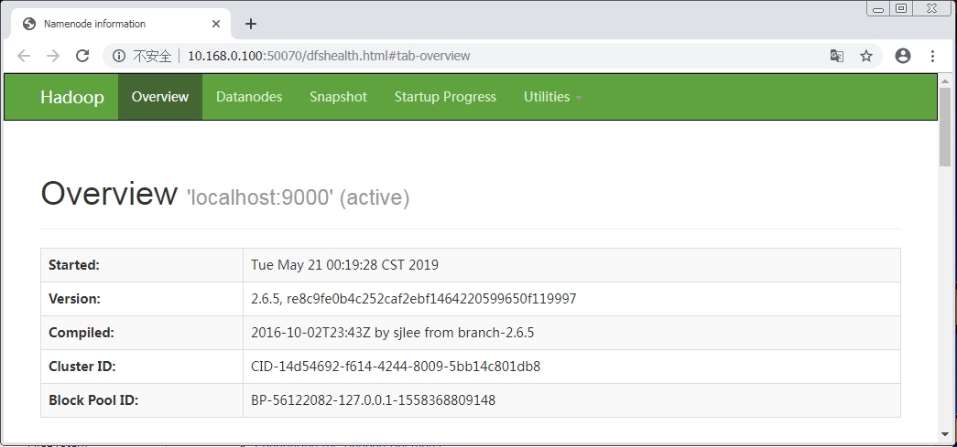Click the scrollbar down arrow
Screen dimensions: 957x447
pos(945,435)
